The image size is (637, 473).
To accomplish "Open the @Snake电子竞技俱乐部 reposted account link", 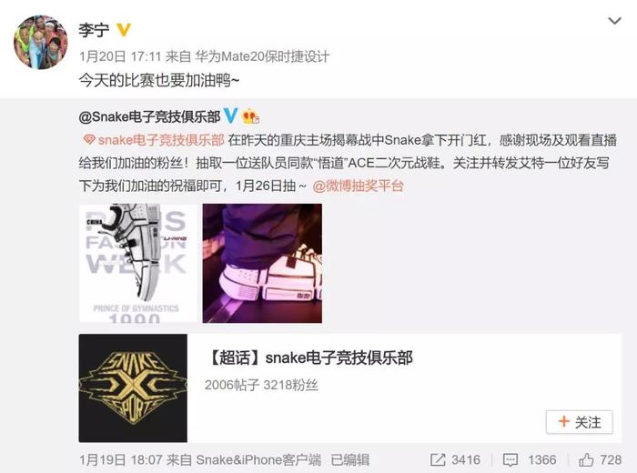I will pyautogui.click(x=150, y=117).
